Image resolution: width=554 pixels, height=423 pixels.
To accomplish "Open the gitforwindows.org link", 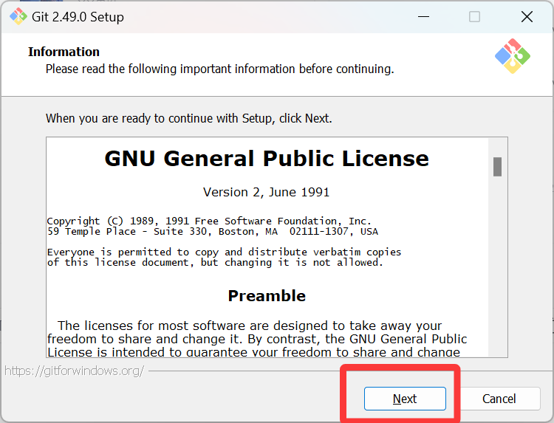I will pos(74,371).
